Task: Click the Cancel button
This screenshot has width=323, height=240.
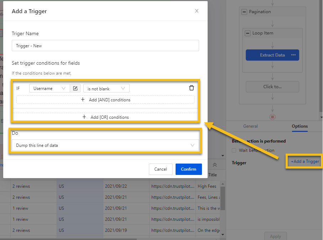Action: pyautogui.click(x=160, y=169)
